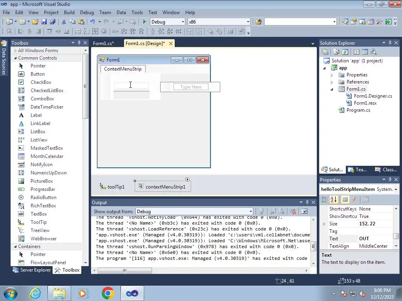
Task: Click the View Code icon in Solution Explorer
Action: click(x=356, y=52)
